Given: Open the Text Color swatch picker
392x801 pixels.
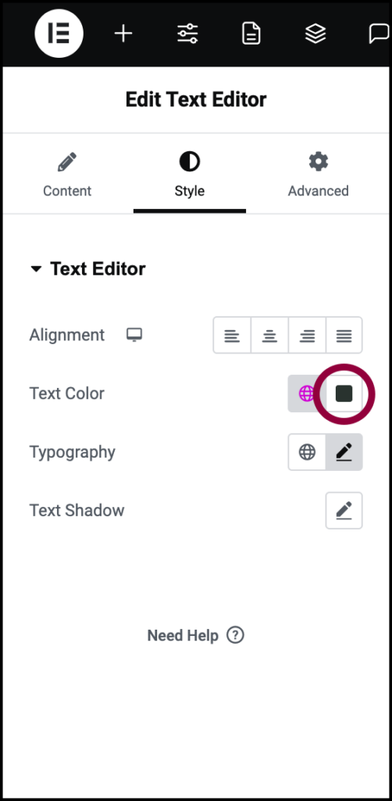Looking at the screenshot, I should 344,393.
